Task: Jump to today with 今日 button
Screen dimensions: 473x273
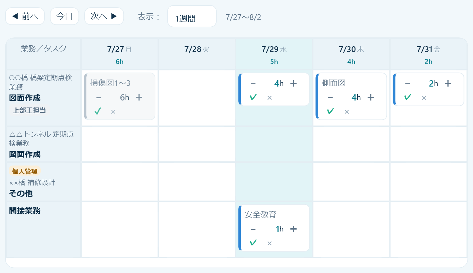Action: point(64,16)
